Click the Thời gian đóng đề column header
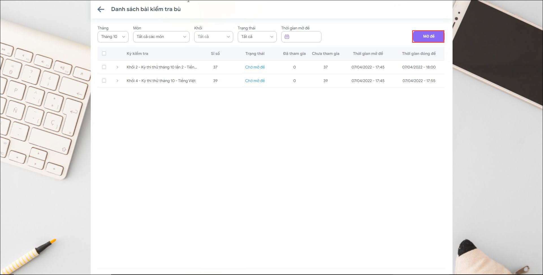The height and width of the screenshot is (275, 543). [x=419, y=53]
